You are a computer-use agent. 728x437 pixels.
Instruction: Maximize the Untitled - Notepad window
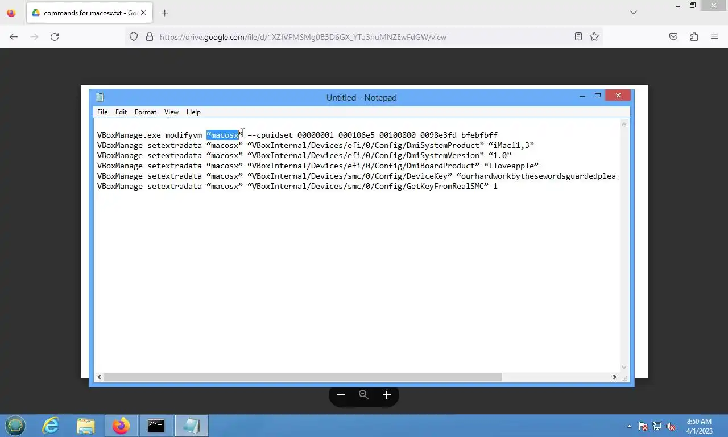coord(598,96)
